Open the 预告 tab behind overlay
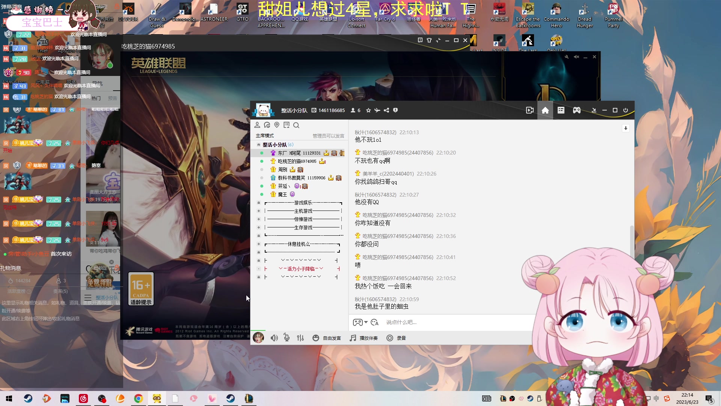 [112, 98]
